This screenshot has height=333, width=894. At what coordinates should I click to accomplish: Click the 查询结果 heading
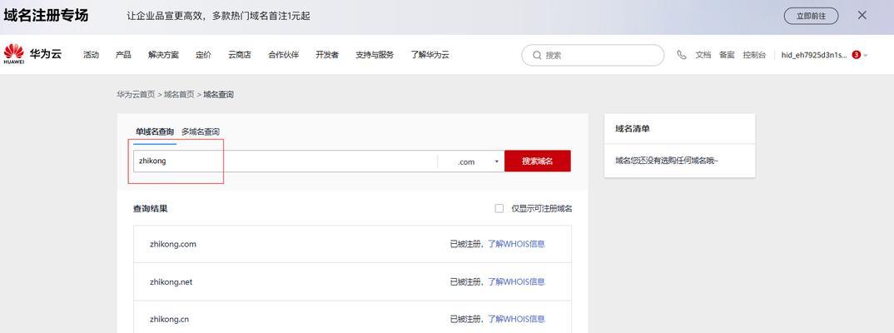151,209
